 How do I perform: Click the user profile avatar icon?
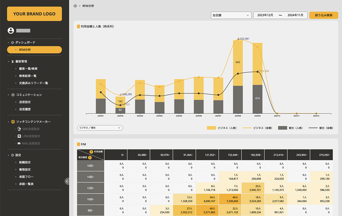click(11, 30)
